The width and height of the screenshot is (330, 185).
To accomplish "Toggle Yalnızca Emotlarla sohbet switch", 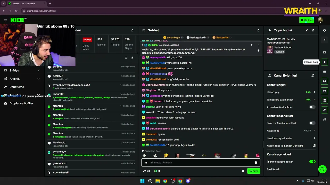I will (312, 123).
